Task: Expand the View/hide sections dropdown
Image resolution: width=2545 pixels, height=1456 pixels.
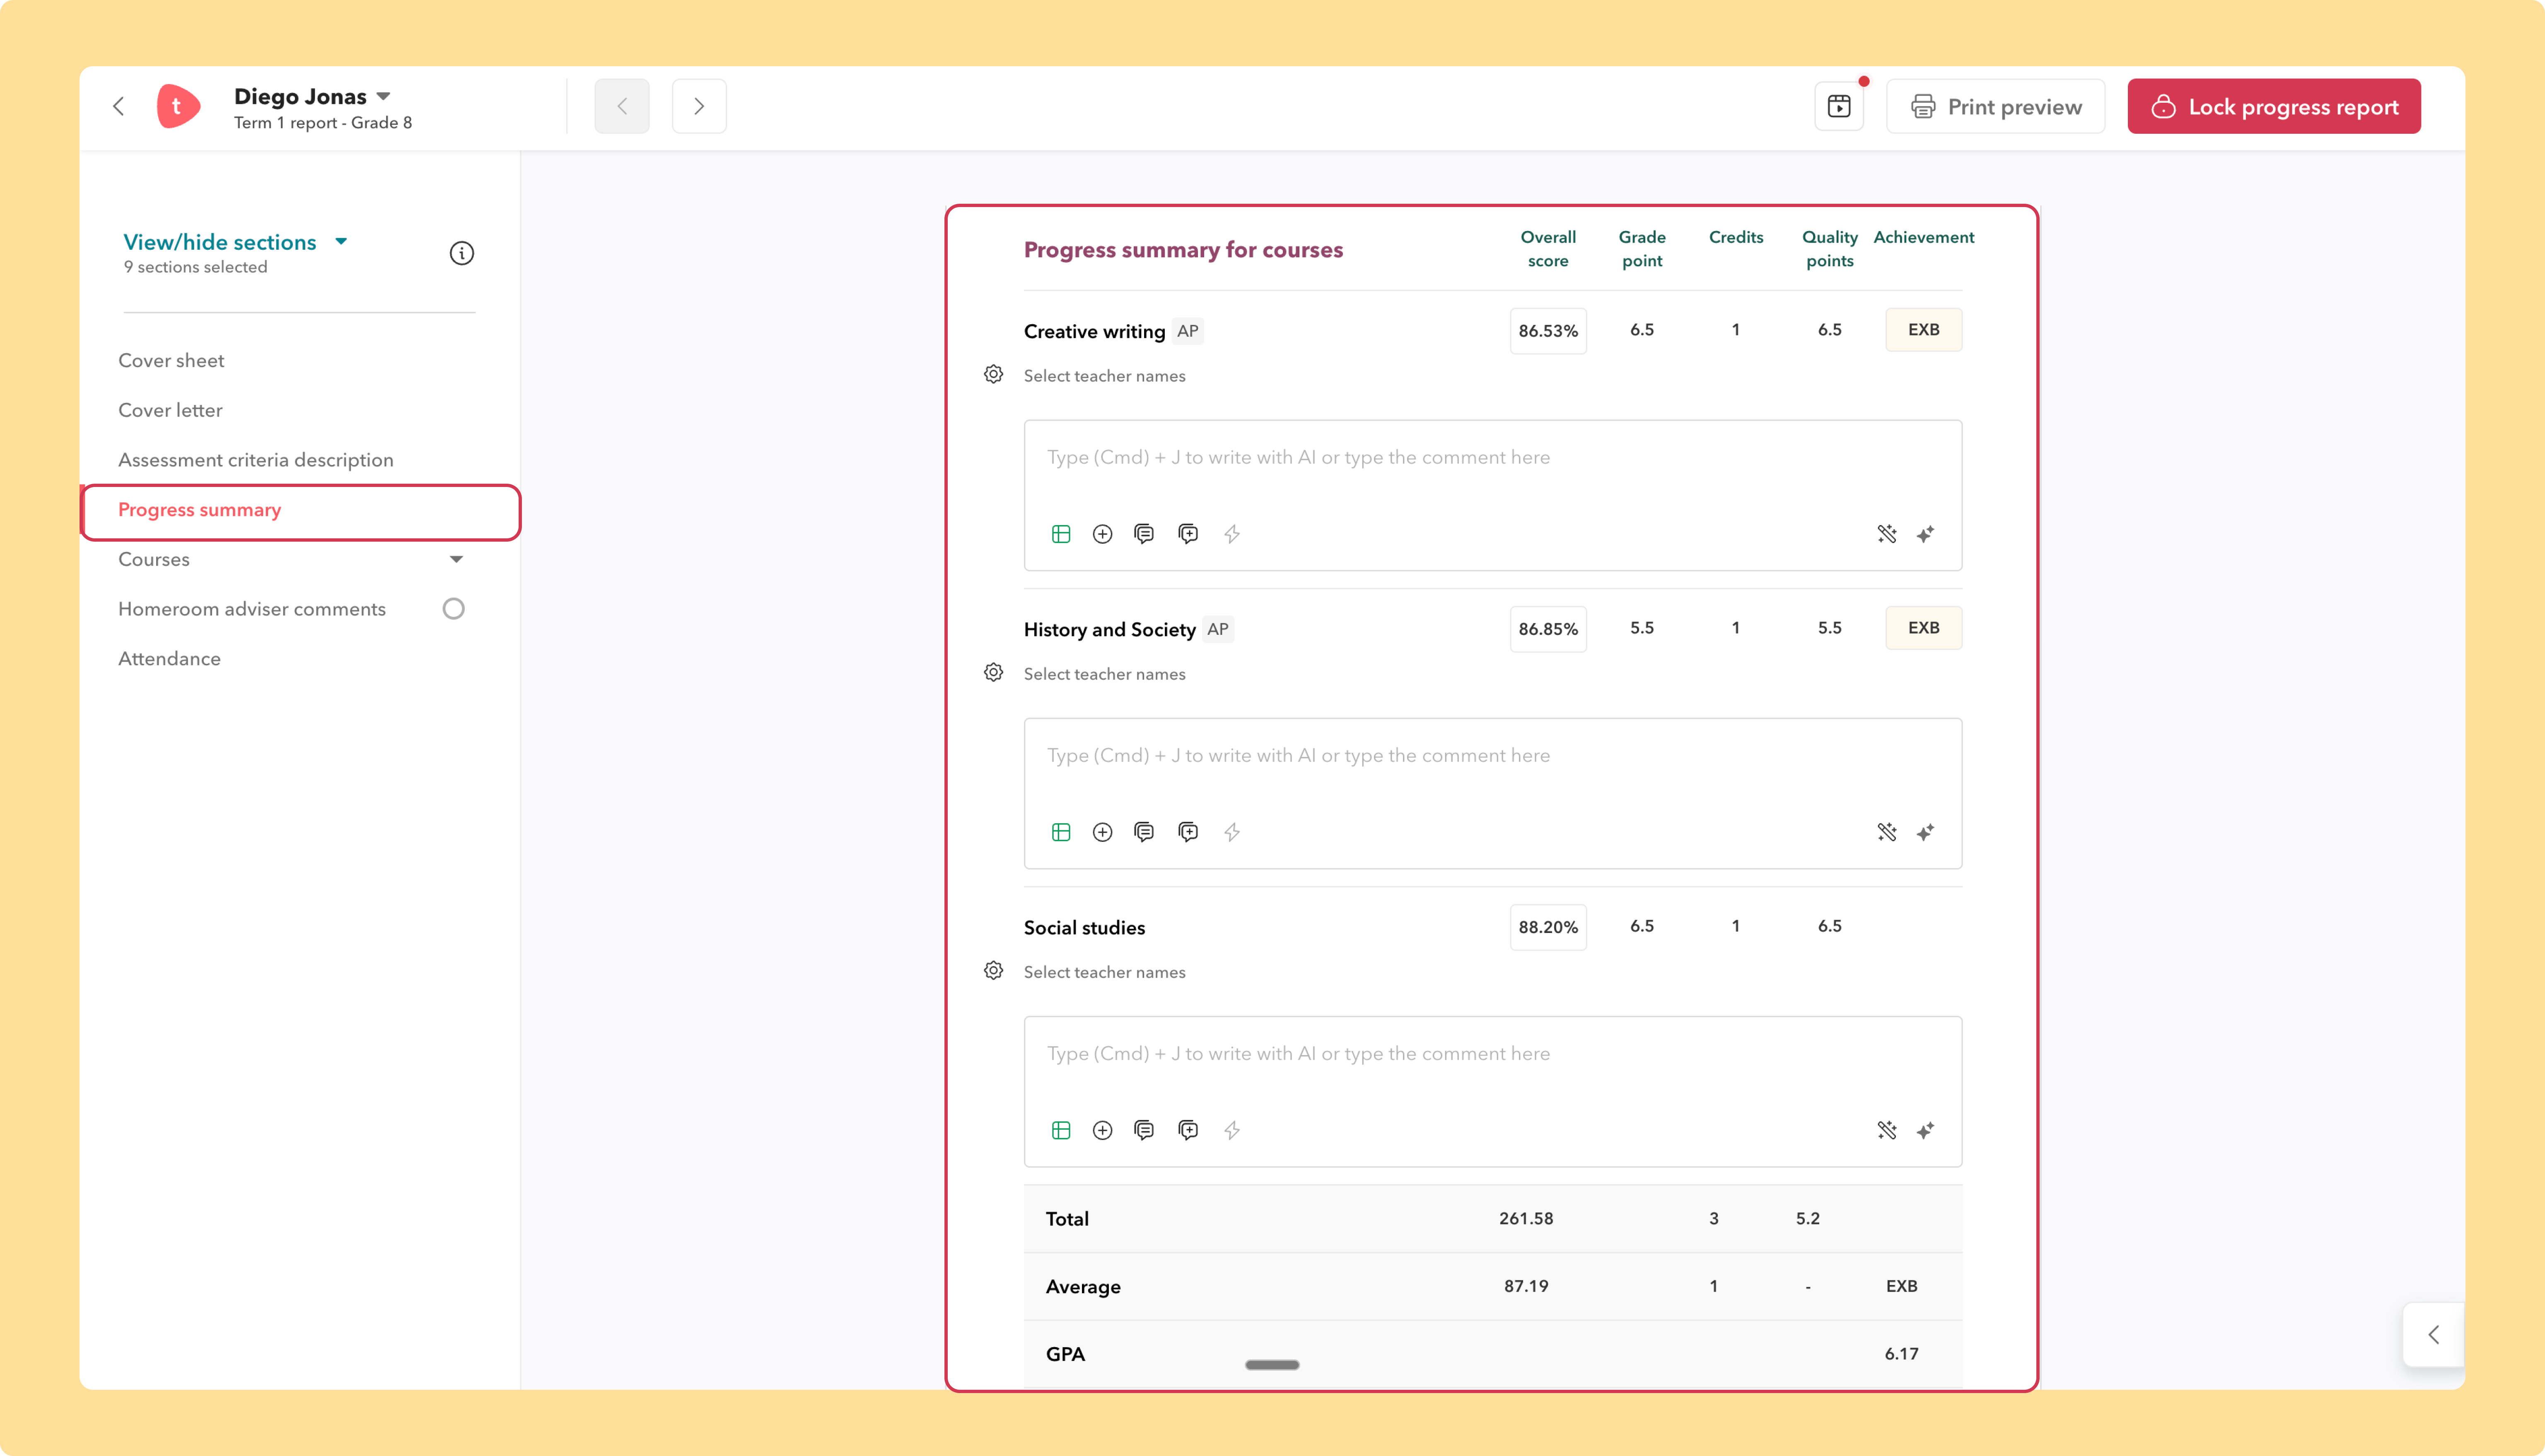Action: coord(341,242)
